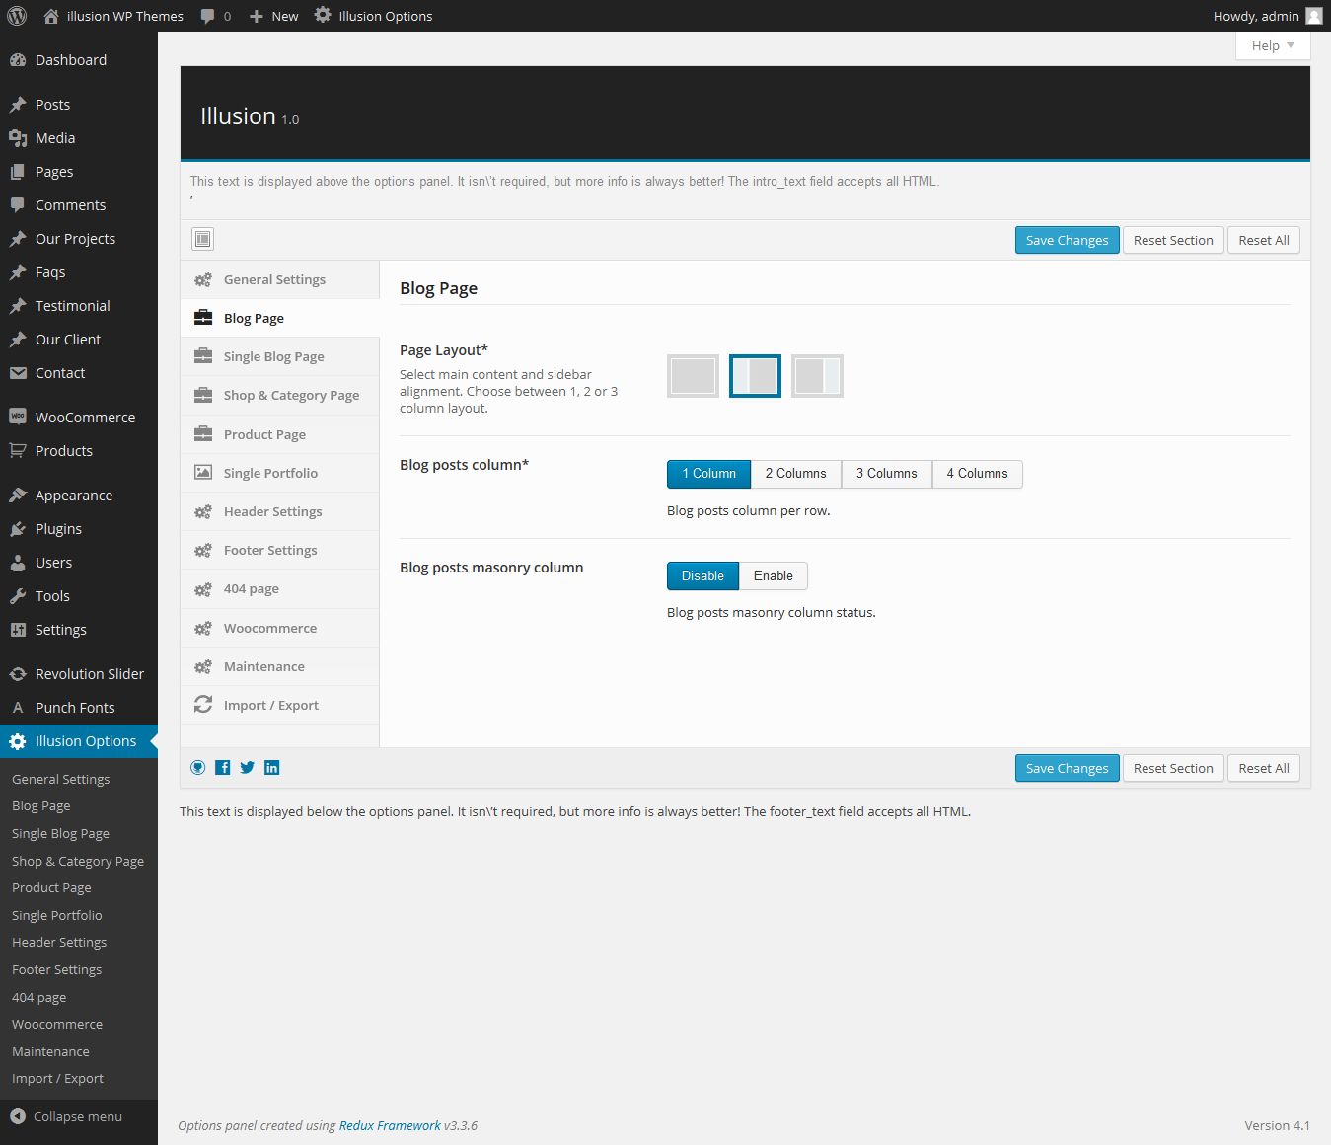
Task: Open the Redux Framework link
Action: (390, 1125)
